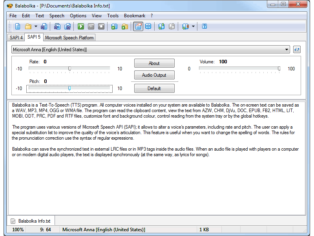The height and width of the screenshot is (236, 314).
Task: Switch to the SAPI 4 tab
Action: pyautogui.click(x=16, y=37)
